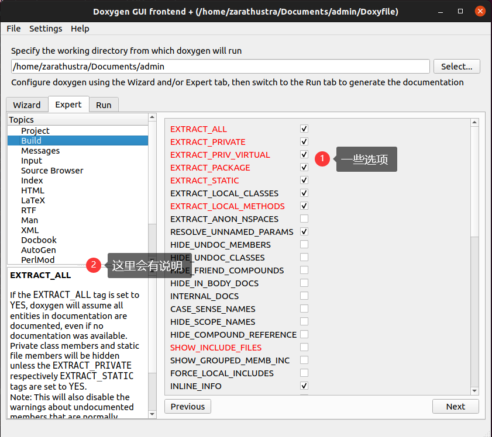
Task: Minimize the Doxygen GUI window
Action: pyautogui.click(x=441, y=12)
